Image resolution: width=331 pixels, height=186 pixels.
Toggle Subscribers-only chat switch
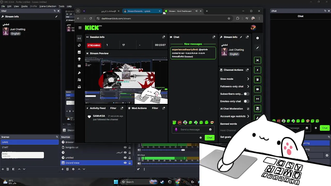(246, 94)
